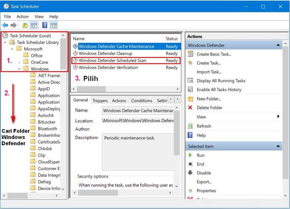The width and height of the screenshot is (290, 209).
Task: Open the Help menu in menu bar
Action: click(54, 17)
